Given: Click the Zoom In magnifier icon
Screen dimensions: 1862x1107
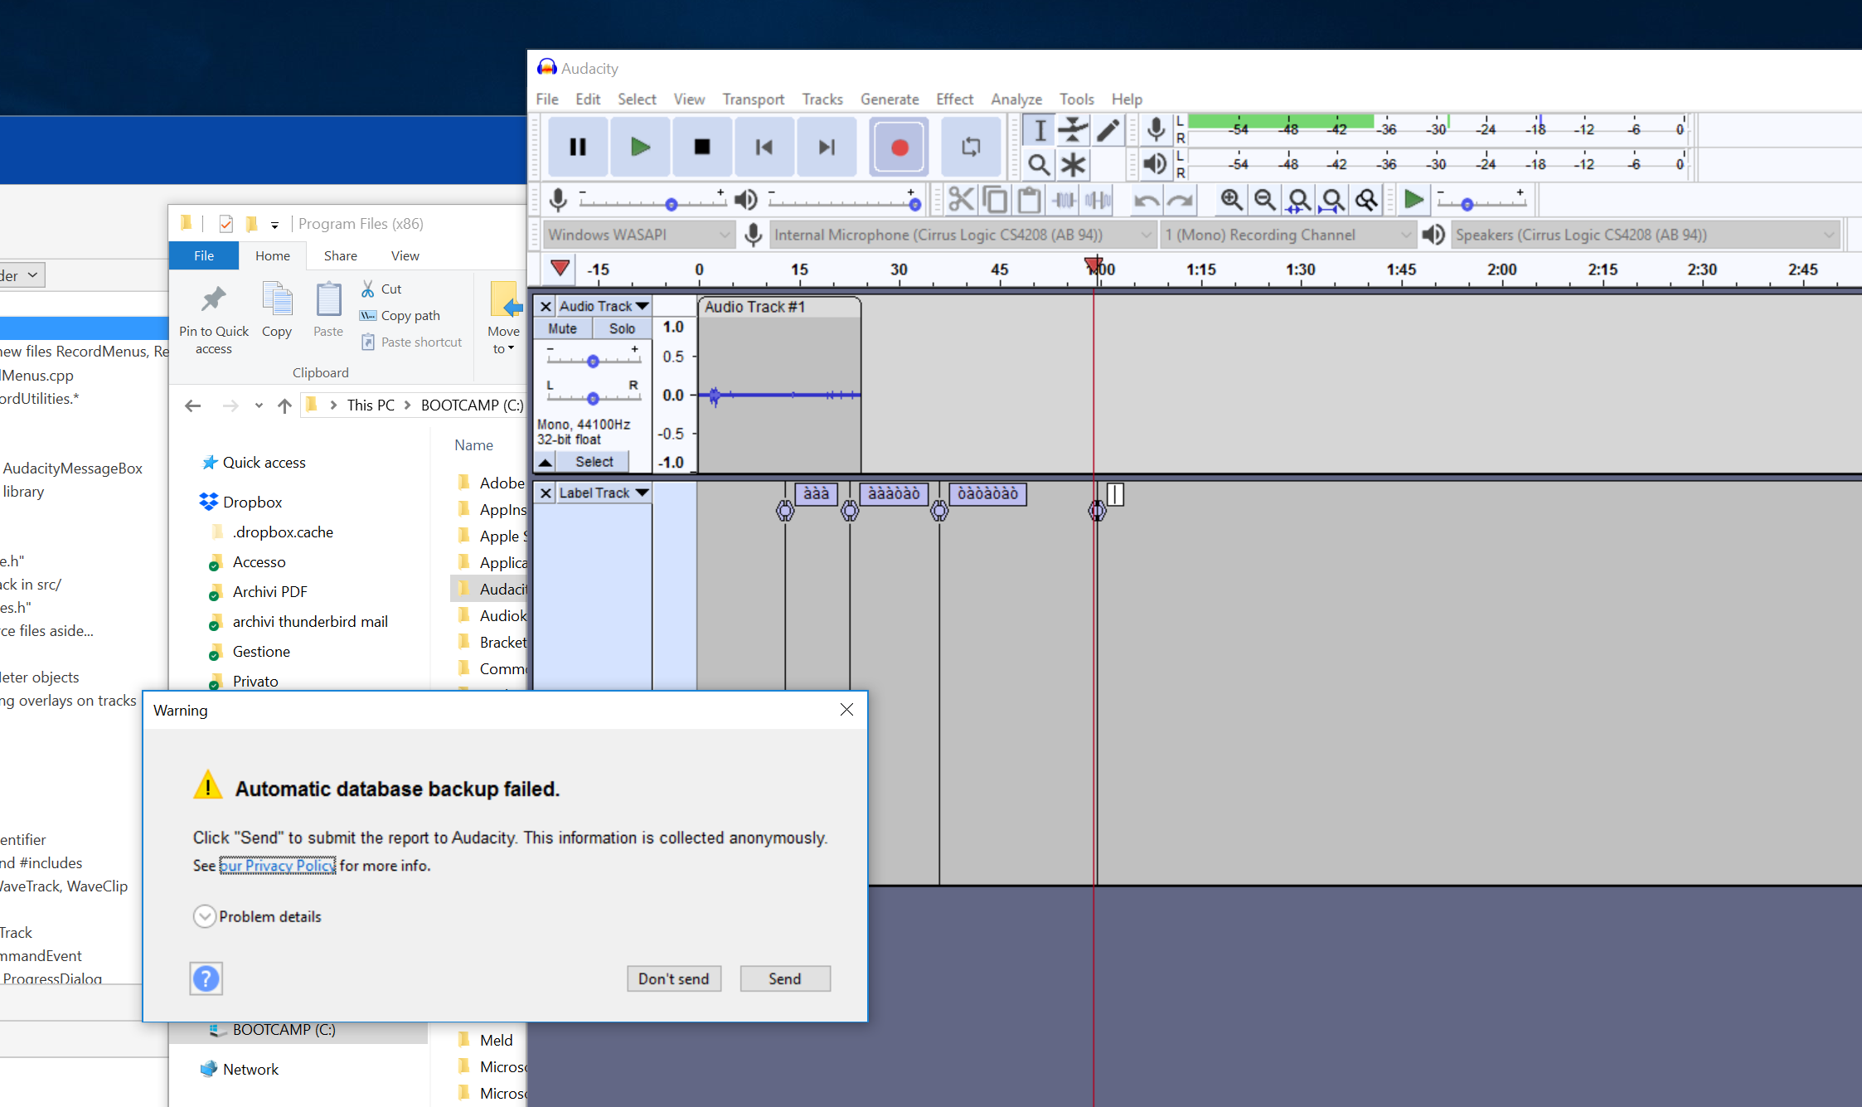Looking at the screenshot, I should point(1231,200).
